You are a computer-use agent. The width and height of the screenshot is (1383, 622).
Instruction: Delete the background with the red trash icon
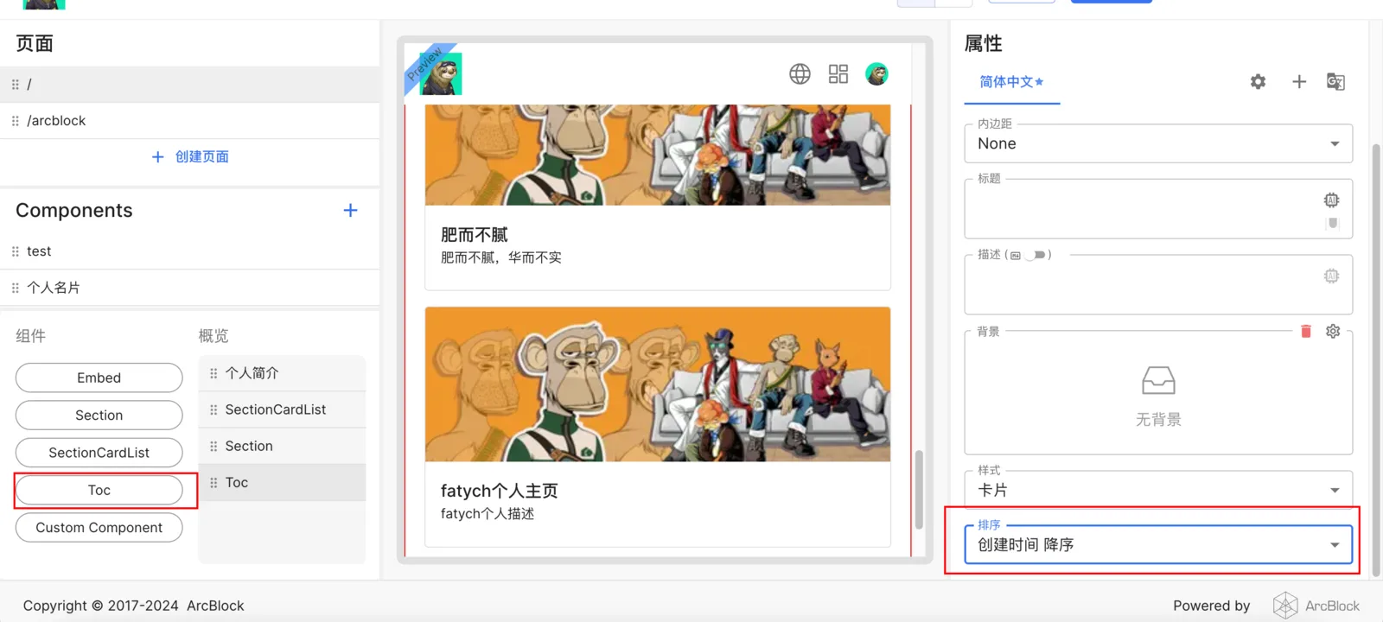(x=1306, y=332)
